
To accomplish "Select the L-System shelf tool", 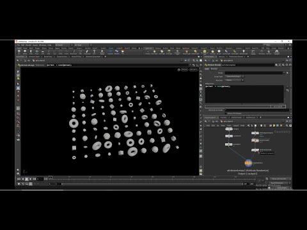I will tap(110, 52).
